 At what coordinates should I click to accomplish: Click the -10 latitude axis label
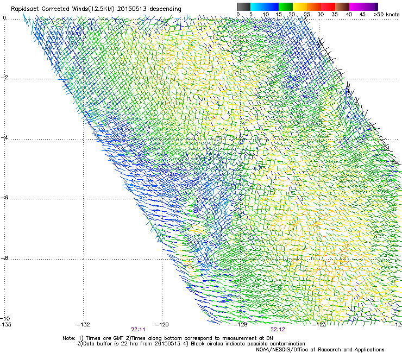(x=5, y=318)
